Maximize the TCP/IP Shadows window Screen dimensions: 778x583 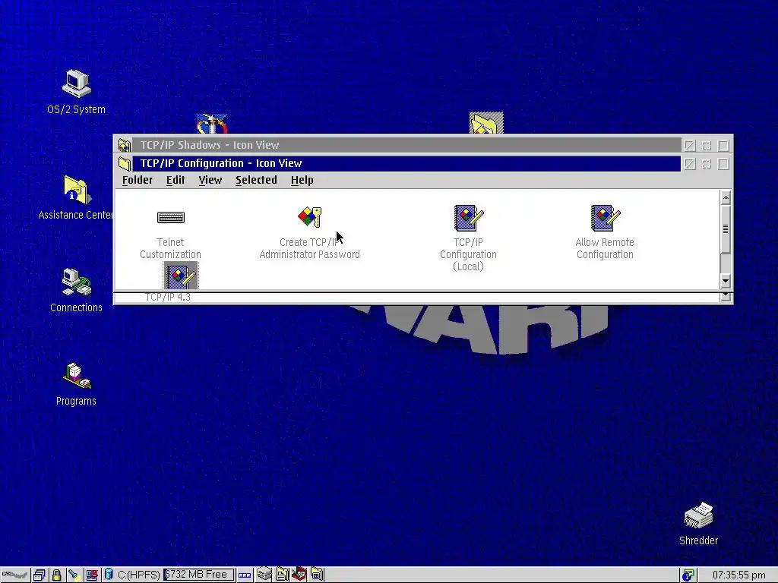pyautogui.click(x=723, y=146)
